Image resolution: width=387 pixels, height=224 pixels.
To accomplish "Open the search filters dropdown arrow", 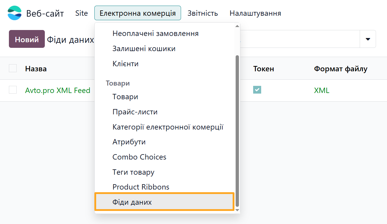I will tap(368, 39).
